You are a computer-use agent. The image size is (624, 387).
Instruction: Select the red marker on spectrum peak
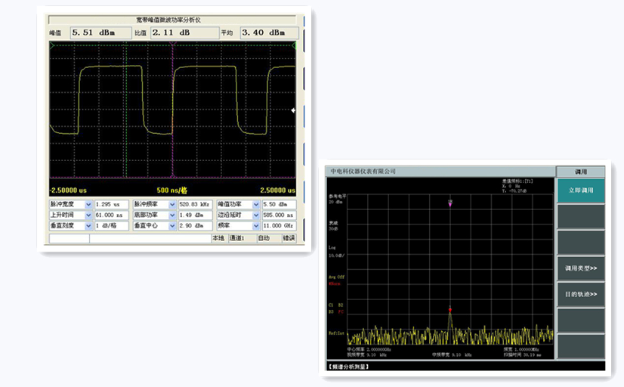click(450, 309)
